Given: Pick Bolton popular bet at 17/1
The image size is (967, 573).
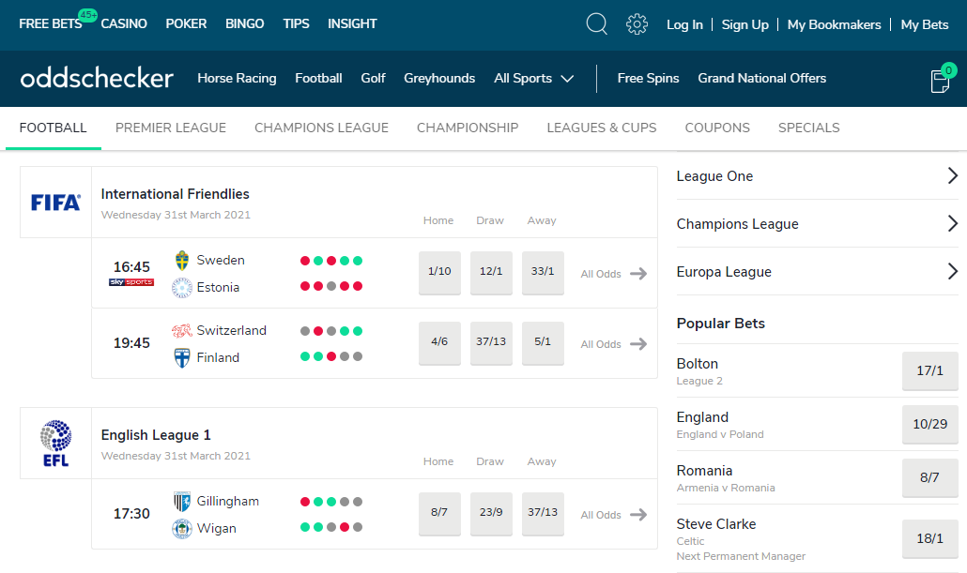Looking at the screenshot, I should (x=929, y=370).
